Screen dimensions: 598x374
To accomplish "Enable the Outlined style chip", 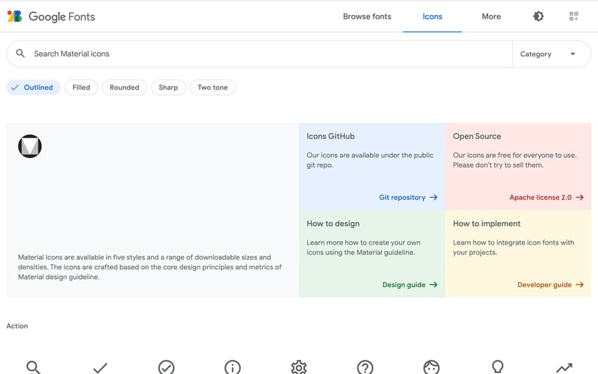I will (x=34, y=88).
